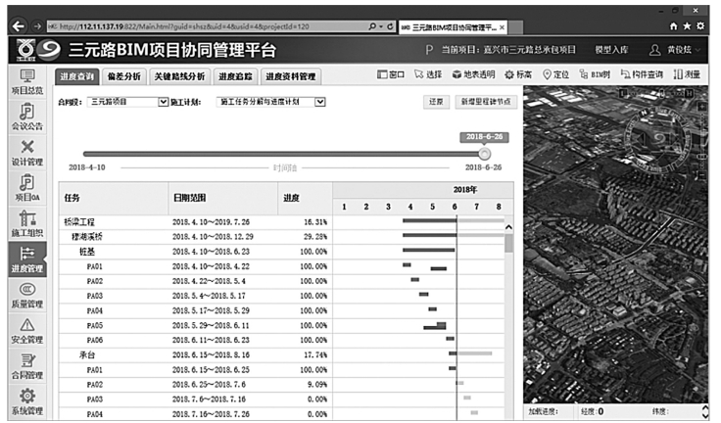This screenshot has width=721, height=423.
Task: Click date range 2018.4.22~2018.5.4
Action: [209, 281]
